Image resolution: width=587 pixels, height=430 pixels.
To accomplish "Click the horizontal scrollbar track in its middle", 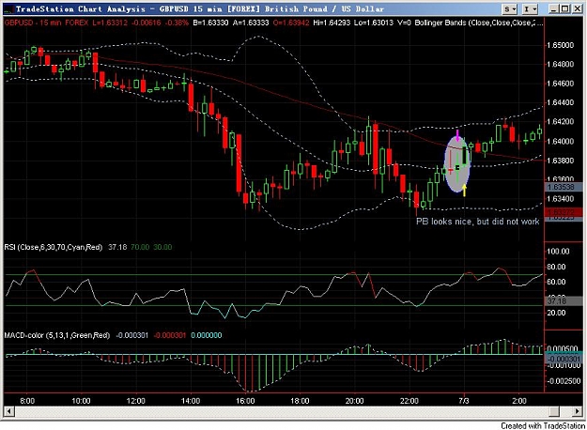I will click(x=281, y=411).
